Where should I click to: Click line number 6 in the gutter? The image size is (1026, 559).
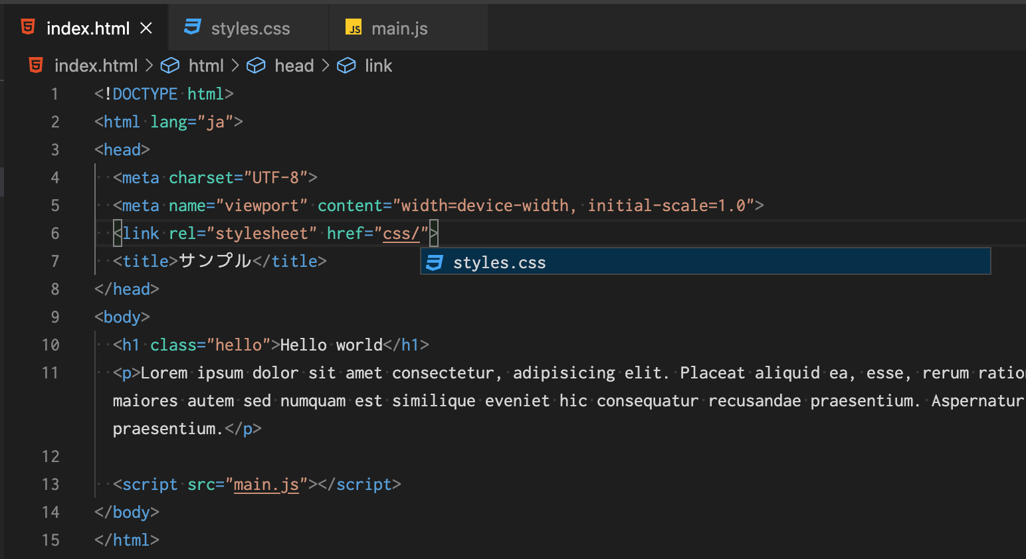pyautogui.click(x=55, y=234)
